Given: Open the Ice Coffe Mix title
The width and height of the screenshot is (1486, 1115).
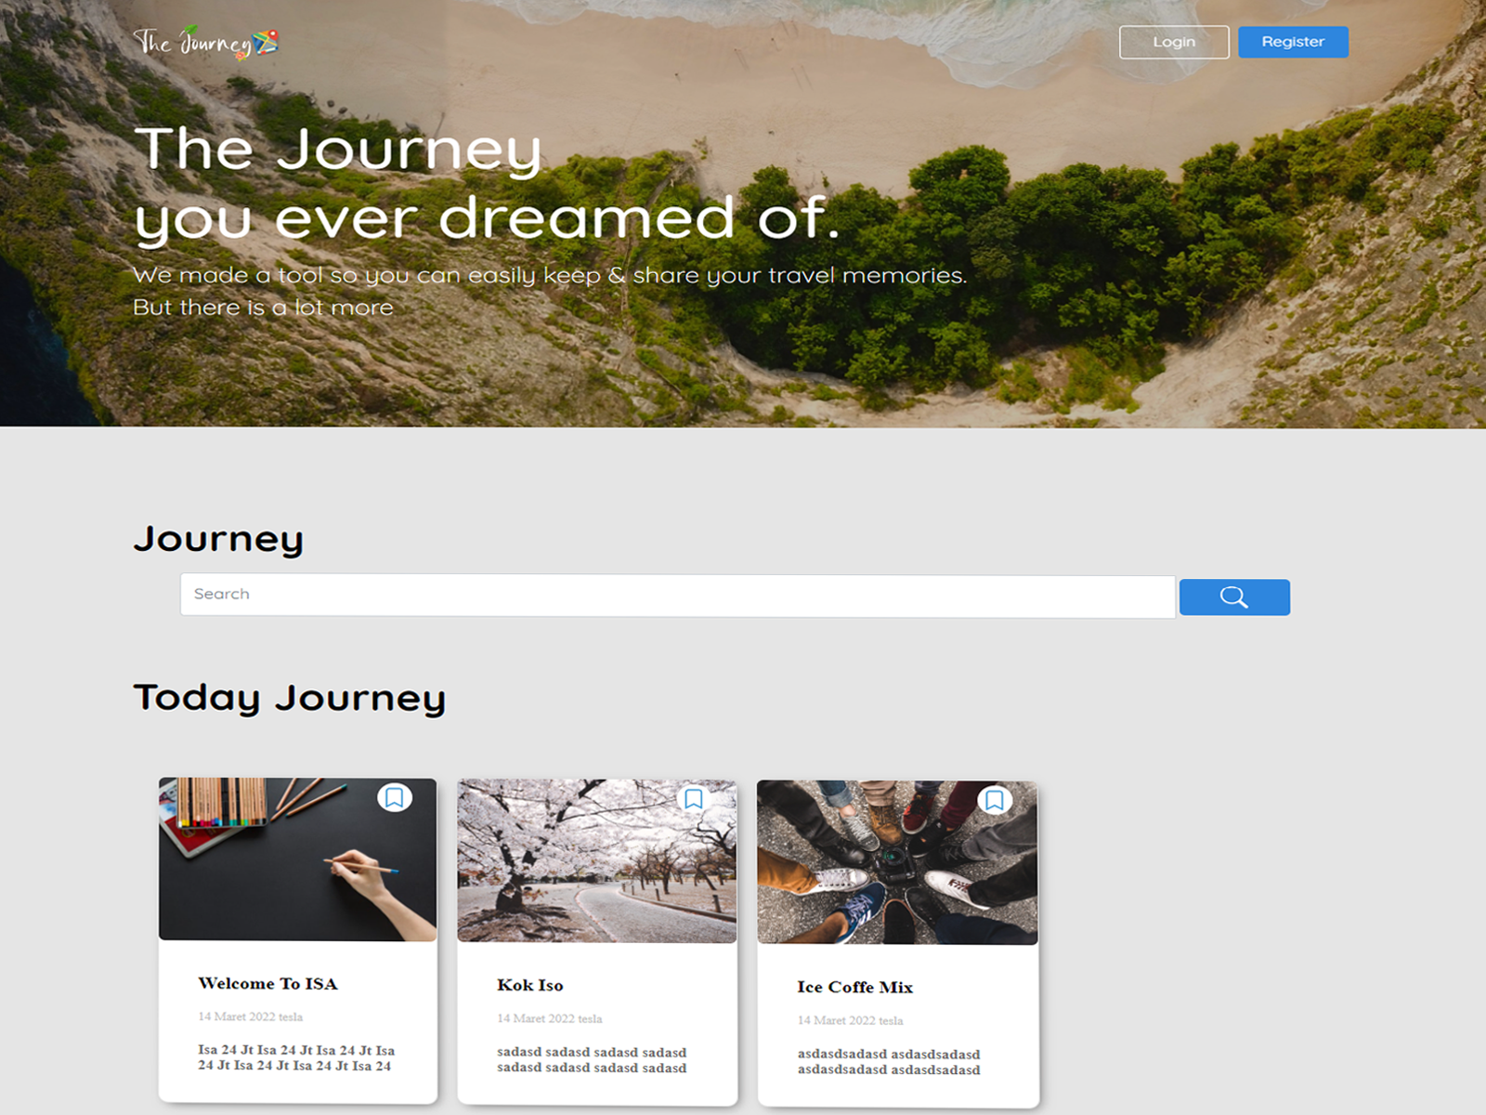Looking at the screenshot, I should click(854, 987).
